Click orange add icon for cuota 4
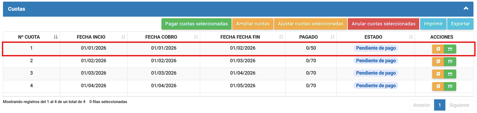This screenshot has height=113, width=477. point(438,86)
